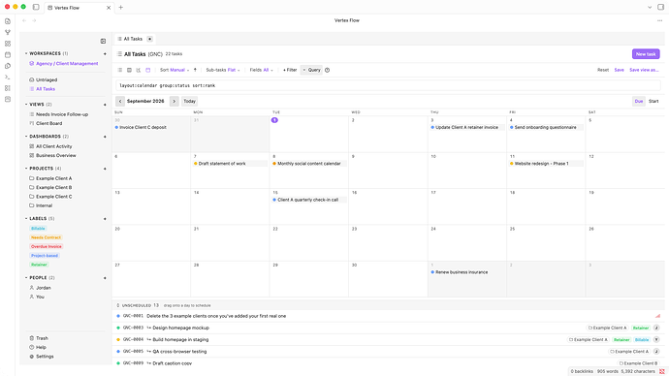Viewport: 669px width, 376px height.
Task: Click the Today button
Action: pos(189,101)
